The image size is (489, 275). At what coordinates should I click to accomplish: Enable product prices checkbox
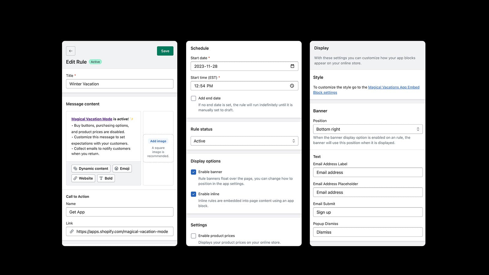click(x=193, y=236)
